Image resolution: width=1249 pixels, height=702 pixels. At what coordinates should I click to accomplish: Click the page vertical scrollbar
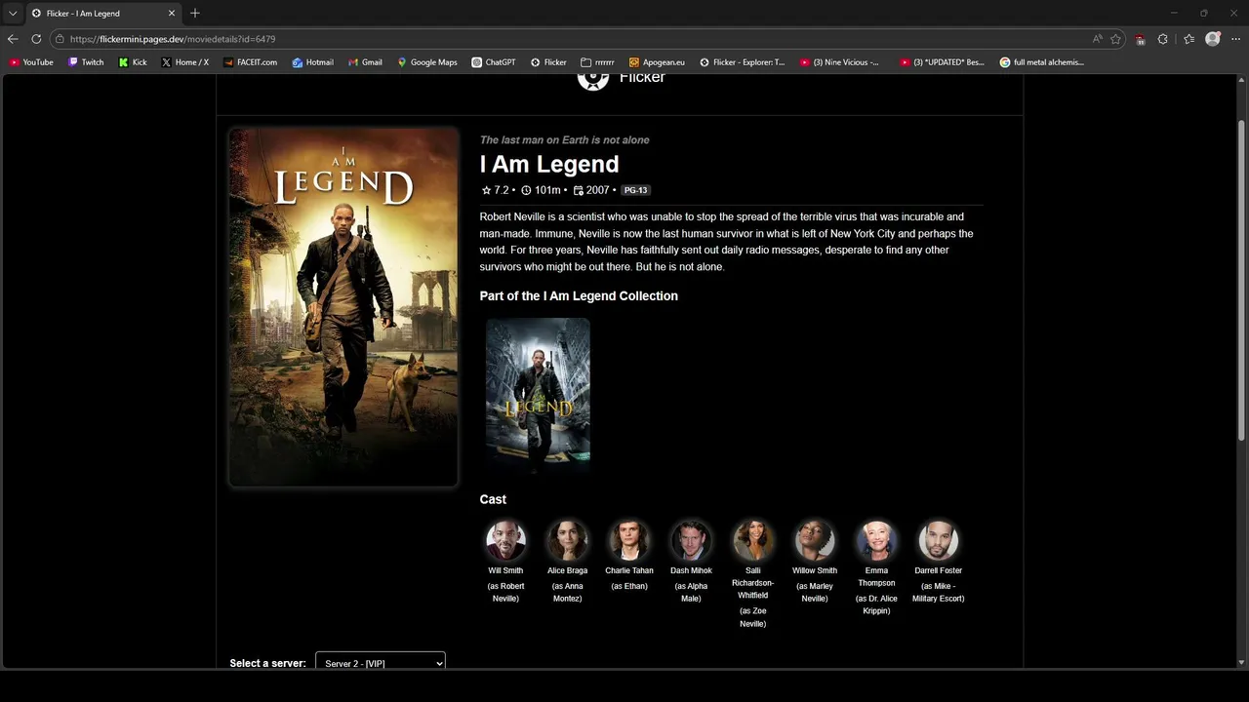(x=1241, y=281)
